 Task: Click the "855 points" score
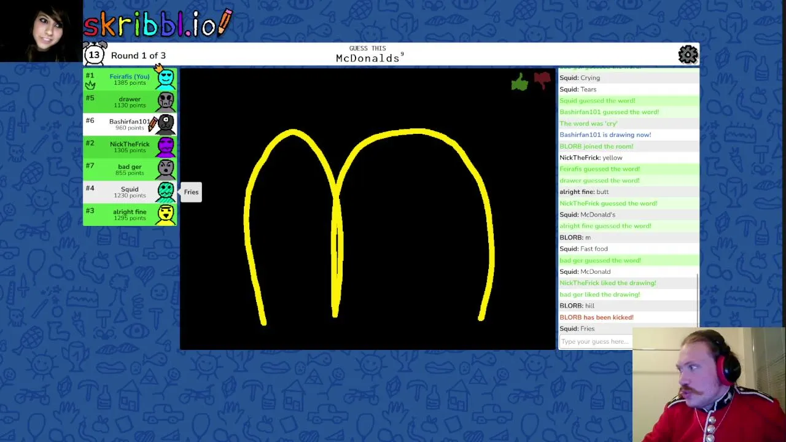tap(130, 173)
